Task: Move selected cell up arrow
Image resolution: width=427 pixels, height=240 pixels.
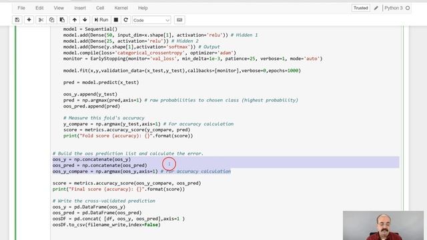Action: click(x=74, y=20)
